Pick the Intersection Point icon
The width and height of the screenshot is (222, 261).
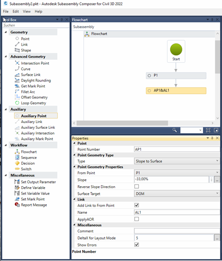point(17,63)
